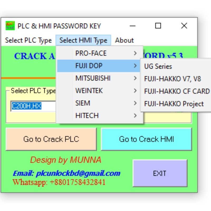Open the About menu
Screen dimensions: 211x211
coord(124,40)
